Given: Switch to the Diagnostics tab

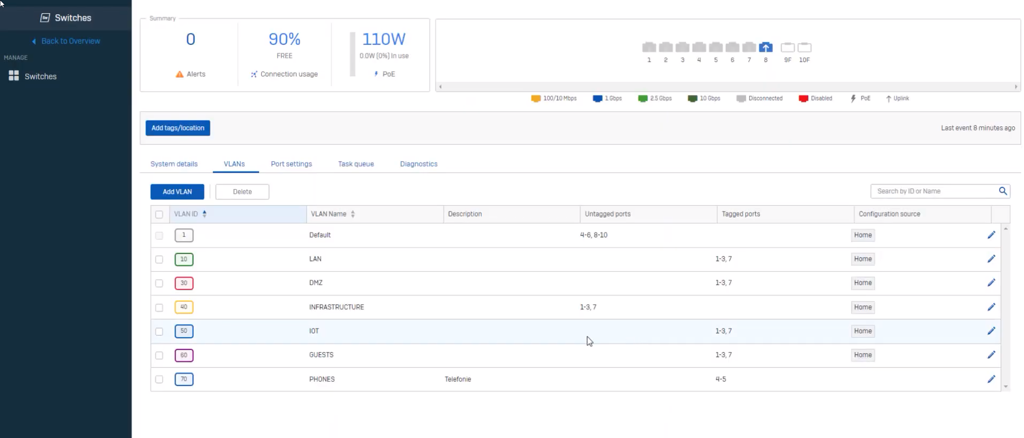Looking at the screenshot, I should coord(418,164).
